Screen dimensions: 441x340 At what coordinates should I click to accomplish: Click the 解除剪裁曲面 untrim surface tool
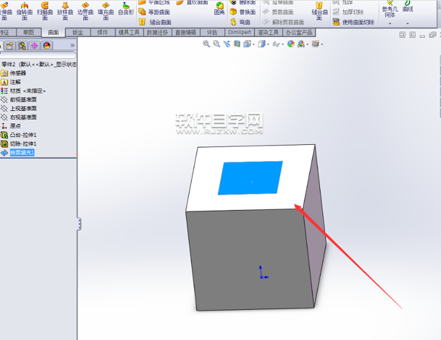[x=283, y=22]
